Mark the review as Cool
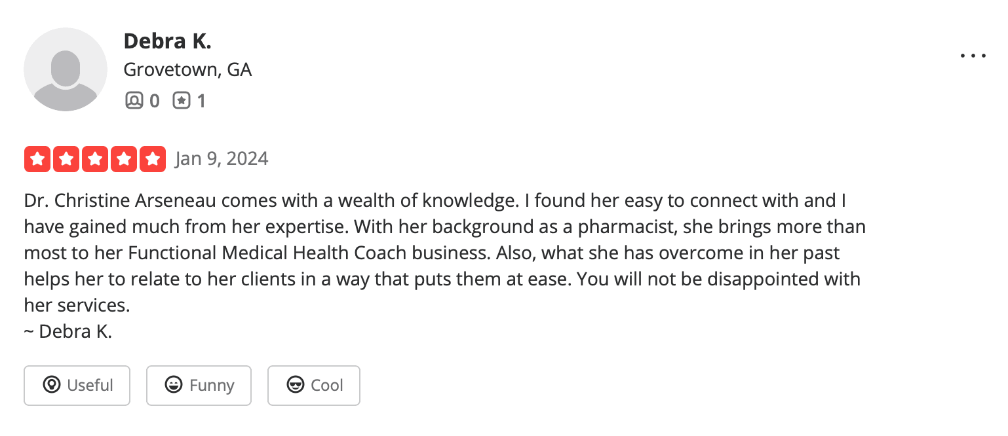The image size is (1008, 436). (314, 386)
